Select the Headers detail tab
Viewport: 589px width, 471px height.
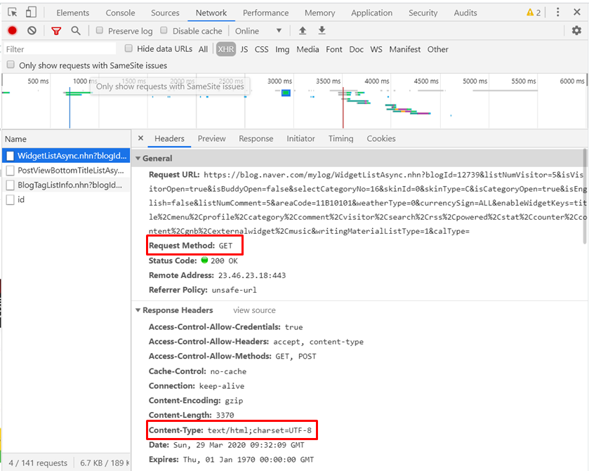coord(169,138)
